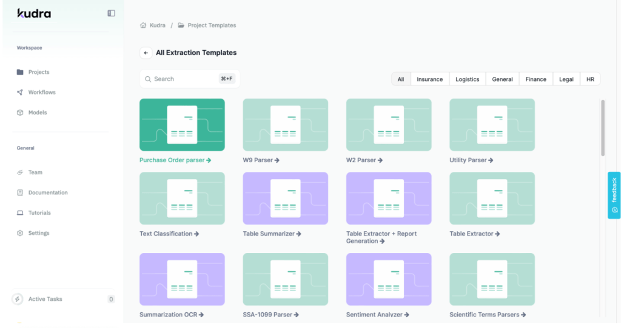621x328 pixels.
Task: Click the Kudra logo
Action: click(x=34, y=13)
